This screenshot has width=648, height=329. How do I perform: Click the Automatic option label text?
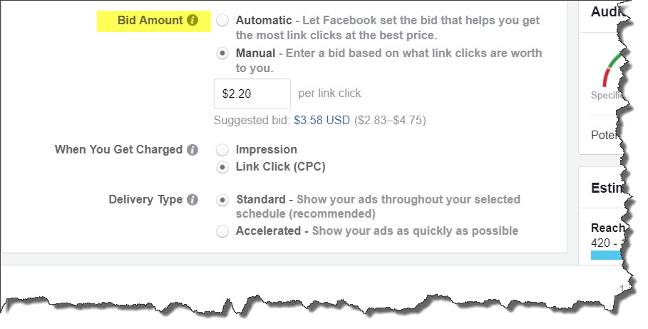[264, 20]
